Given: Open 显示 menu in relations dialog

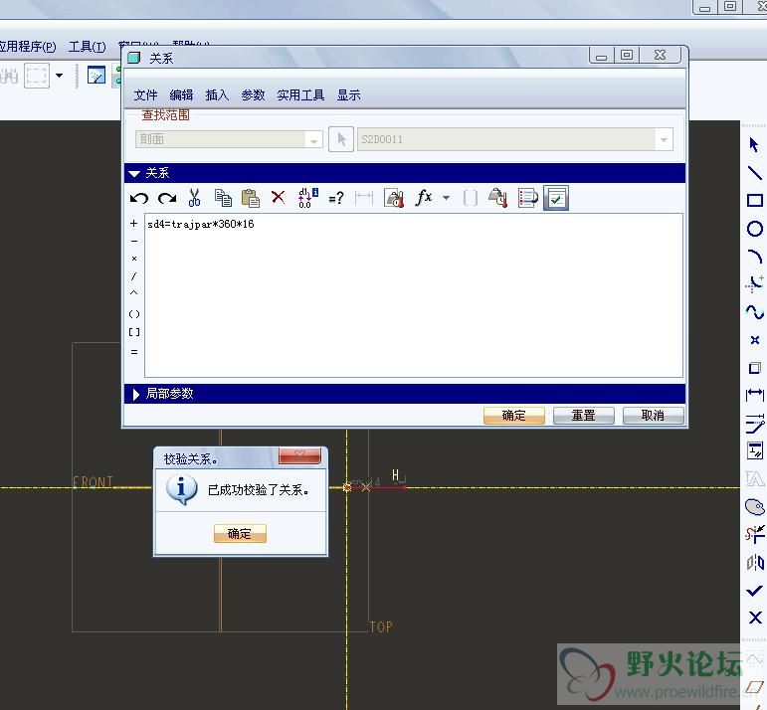Looking at the screenshot, I should coord(348,94).
